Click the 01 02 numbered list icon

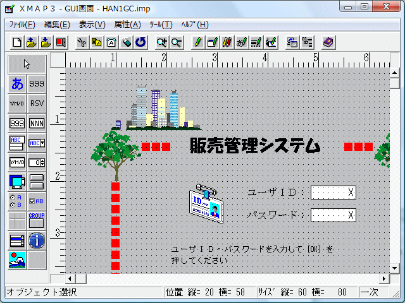[x=307, y=42]
